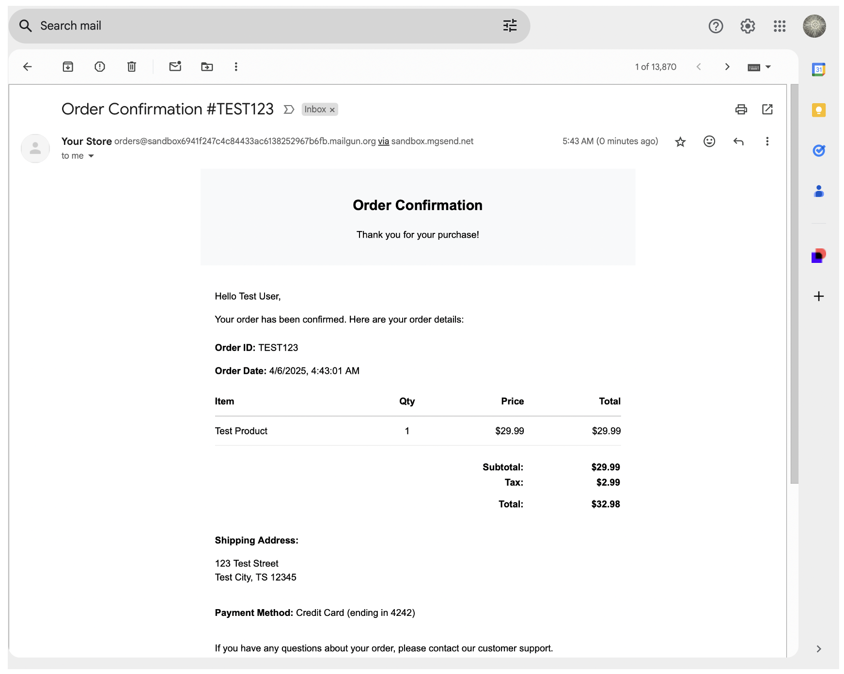The height and width of the screenshot is (674, 844).
Task: Open the Move to folder icon
Action: coord(207,67)
